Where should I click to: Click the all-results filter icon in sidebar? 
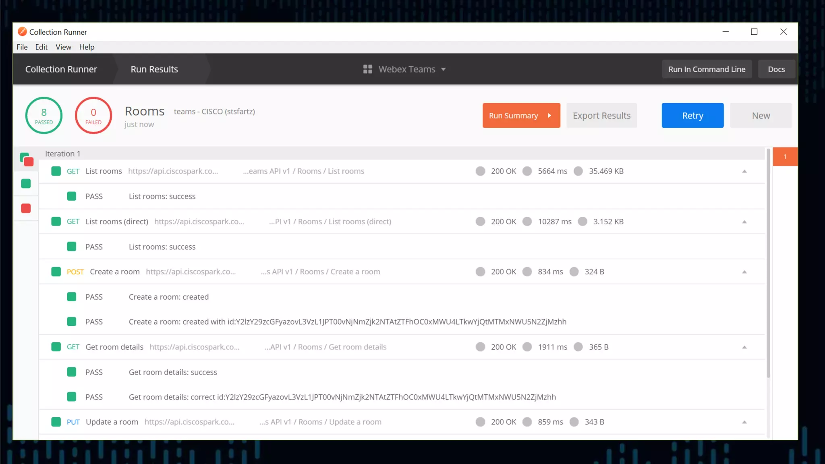[x=27, y=159]
